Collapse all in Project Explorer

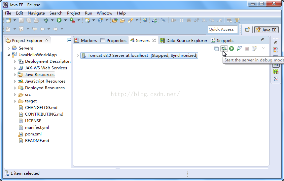(69, 40)
